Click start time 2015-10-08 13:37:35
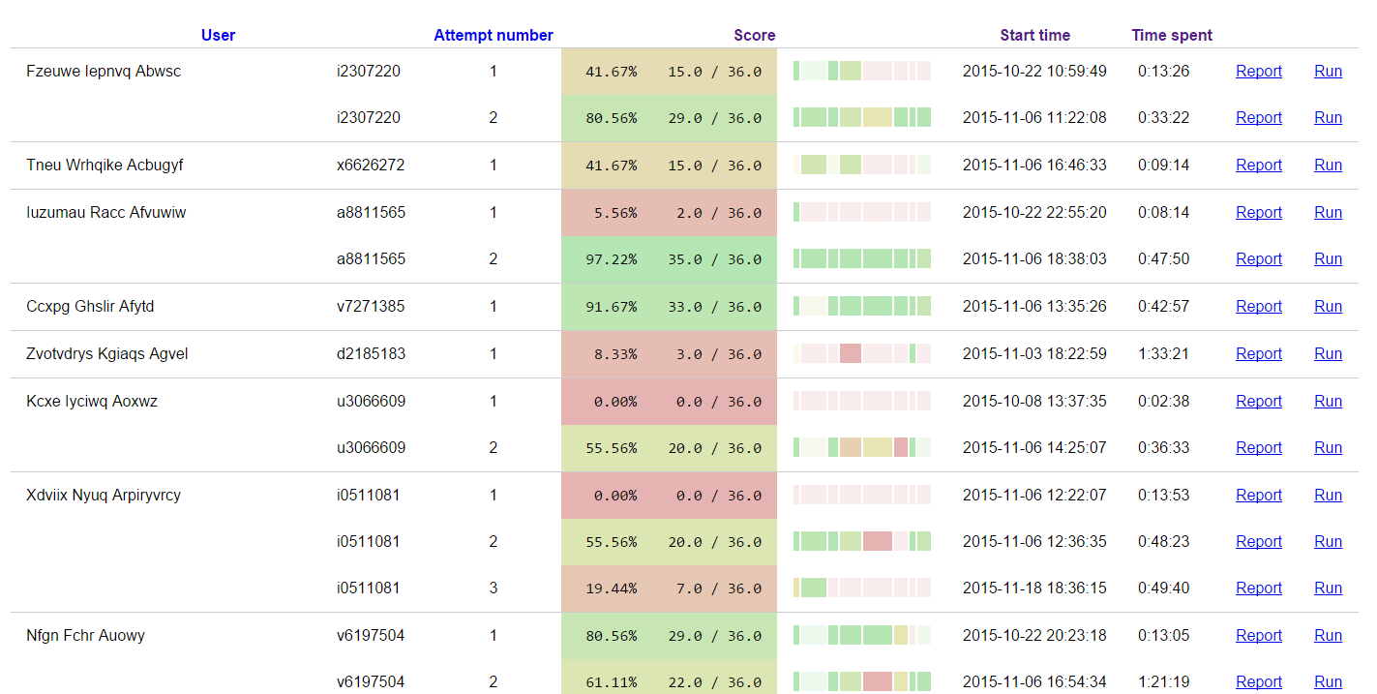This screenshot has height=694, width=1377. tap(1034, 402)
